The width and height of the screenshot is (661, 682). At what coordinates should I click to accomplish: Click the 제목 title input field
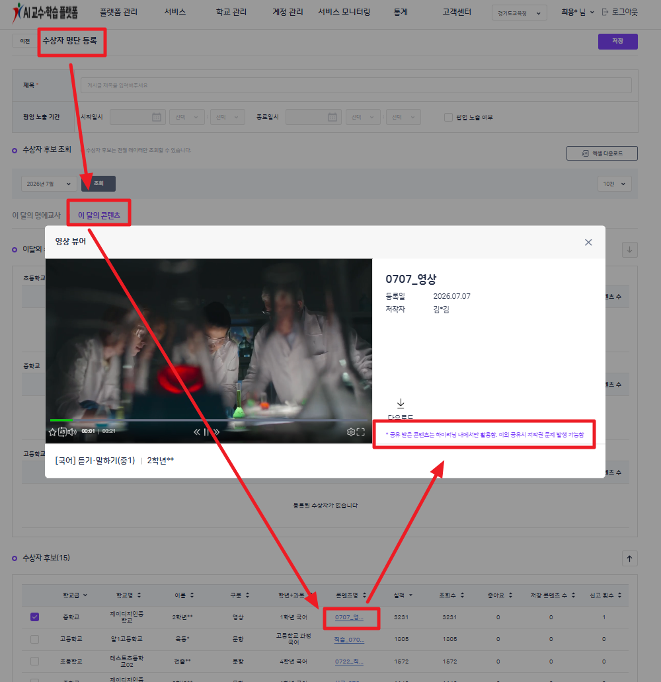tap(356, 85)
